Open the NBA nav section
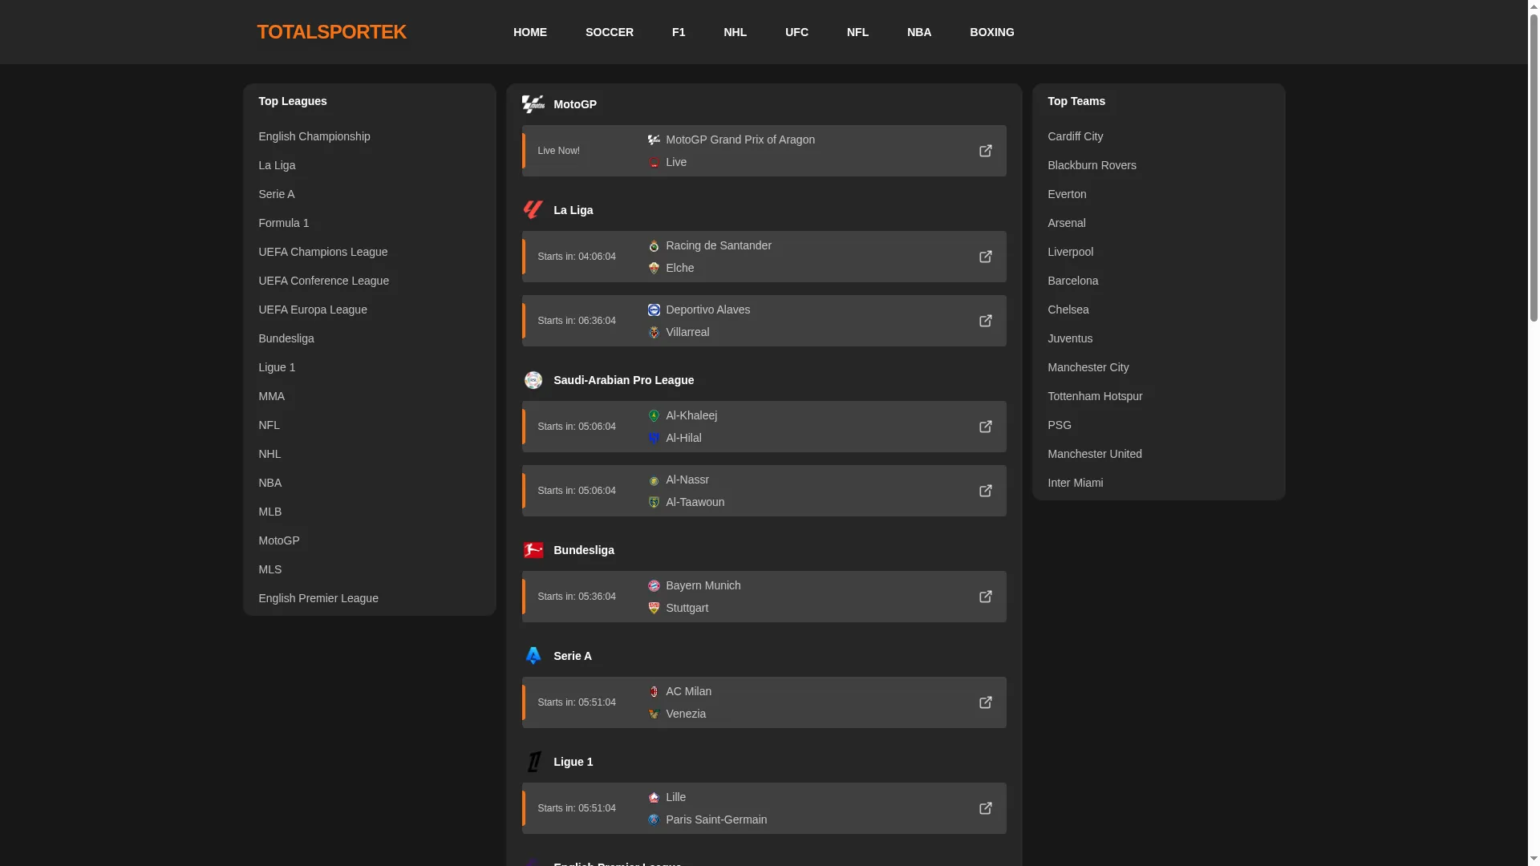 tap(919, 32)
